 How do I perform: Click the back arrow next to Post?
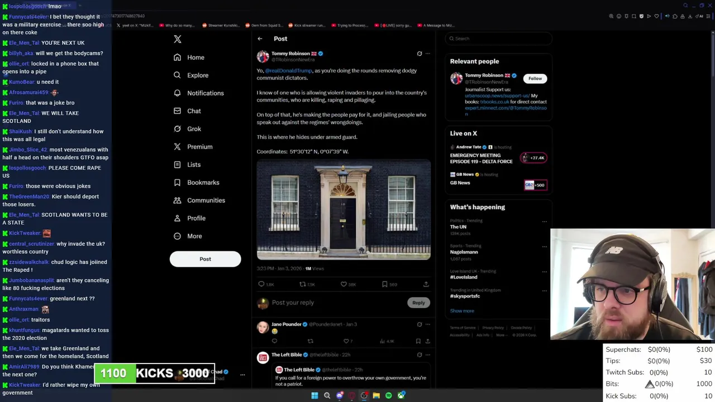[260, 39]
